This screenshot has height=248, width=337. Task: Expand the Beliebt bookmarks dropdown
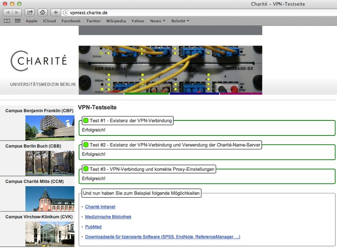tap(180, 21)
